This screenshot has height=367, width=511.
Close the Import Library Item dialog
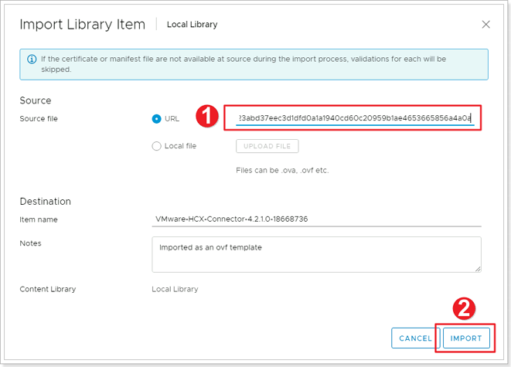(x=486, y=25)
